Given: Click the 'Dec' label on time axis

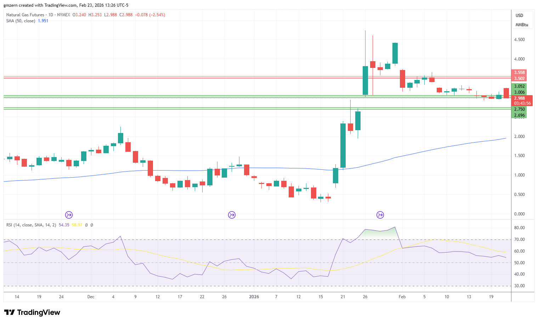Looking at the screenshot, I should pos(91,297).
